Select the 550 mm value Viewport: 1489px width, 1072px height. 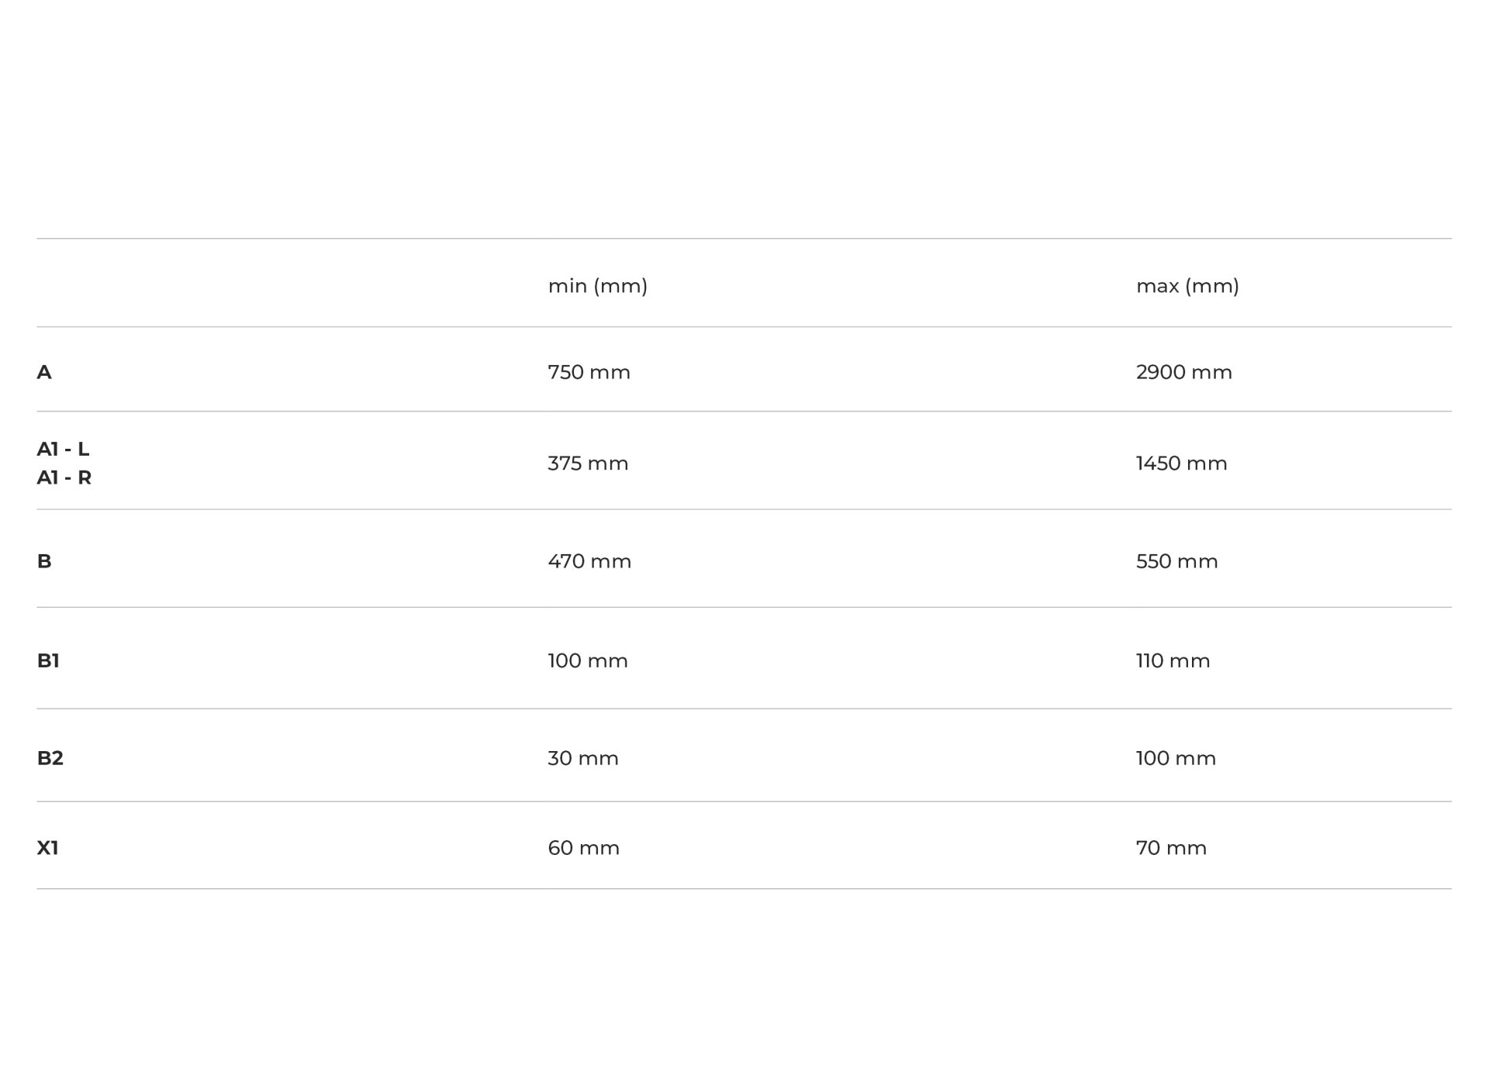(1176, 561)
